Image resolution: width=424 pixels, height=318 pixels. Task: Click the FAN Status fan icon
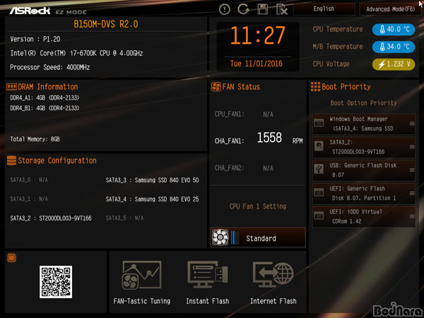tap(216, 87)
